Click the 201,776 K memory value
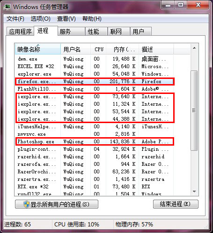 pos(123,81)
